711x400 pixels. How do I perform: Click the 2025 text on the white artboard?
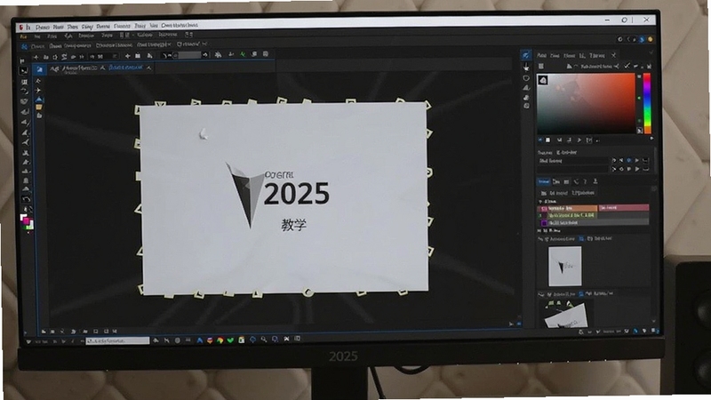pos(297,194)
